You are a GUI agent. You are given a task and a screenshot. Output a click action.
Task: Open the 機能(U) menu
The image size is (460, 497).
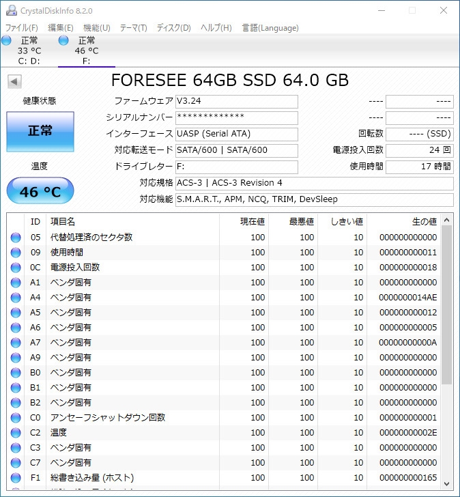tap(97, 28)
